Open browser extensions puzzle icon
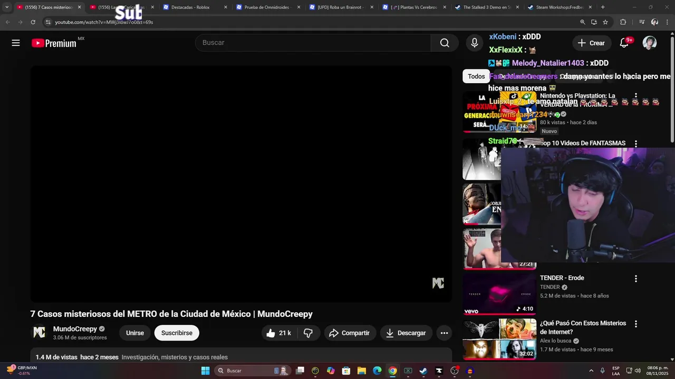Viewport: 675px width, 379px height. point(623,22)
